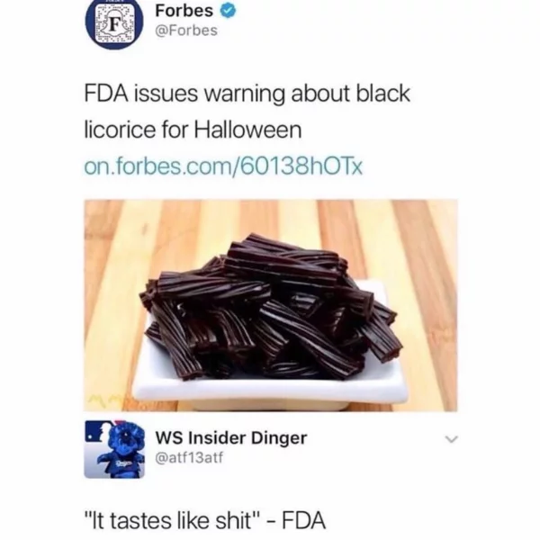The image size is (540, 540).
Task: Open the WS Insider Dinger display name
Action: (x=231, y=438)
